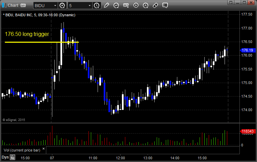Click the 174.00 price axis label
This screenshot has height=162, width=257.
tap(247, 110)
